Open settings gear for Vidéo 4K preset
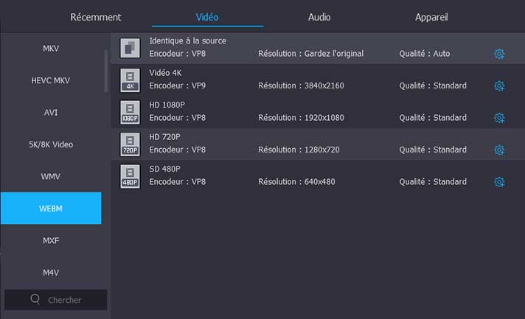 point(499,86)
